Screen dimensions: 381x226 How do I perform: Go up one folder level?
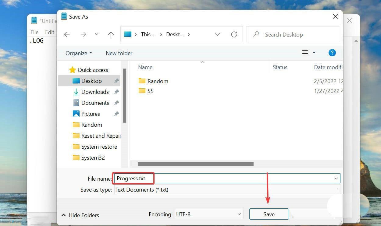111,34
